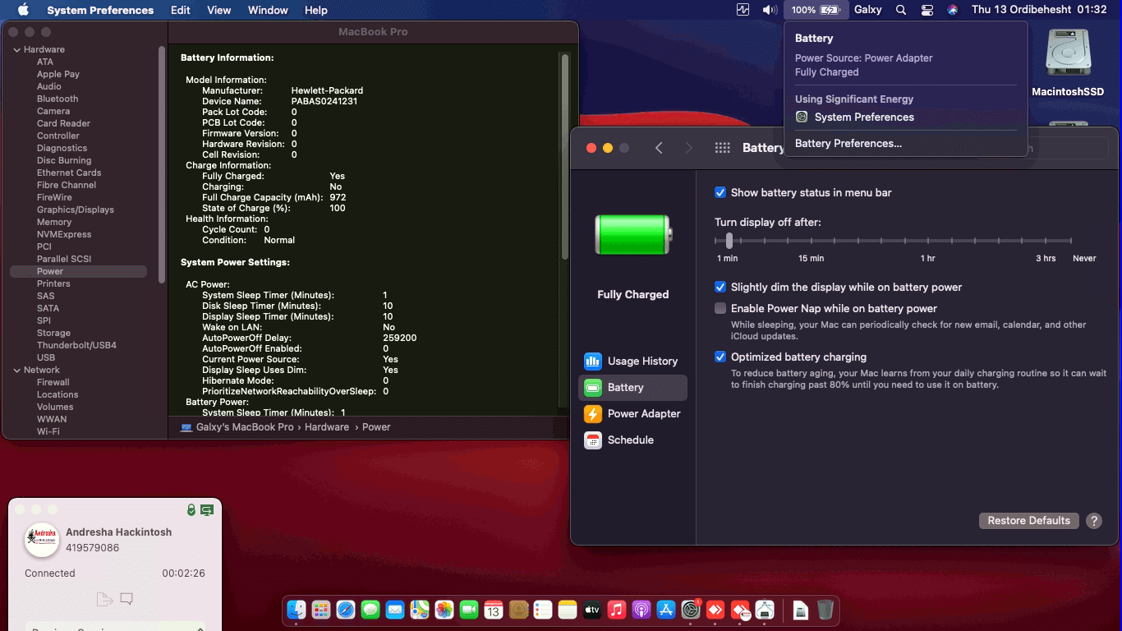Open Calendar from the dock
Screen dimensions: 1122x631
[x=494, y=610]
